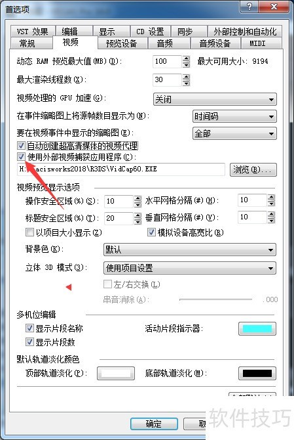Expand background color 默认 dropdown
The image size is (294, 440).
[190, 250]
